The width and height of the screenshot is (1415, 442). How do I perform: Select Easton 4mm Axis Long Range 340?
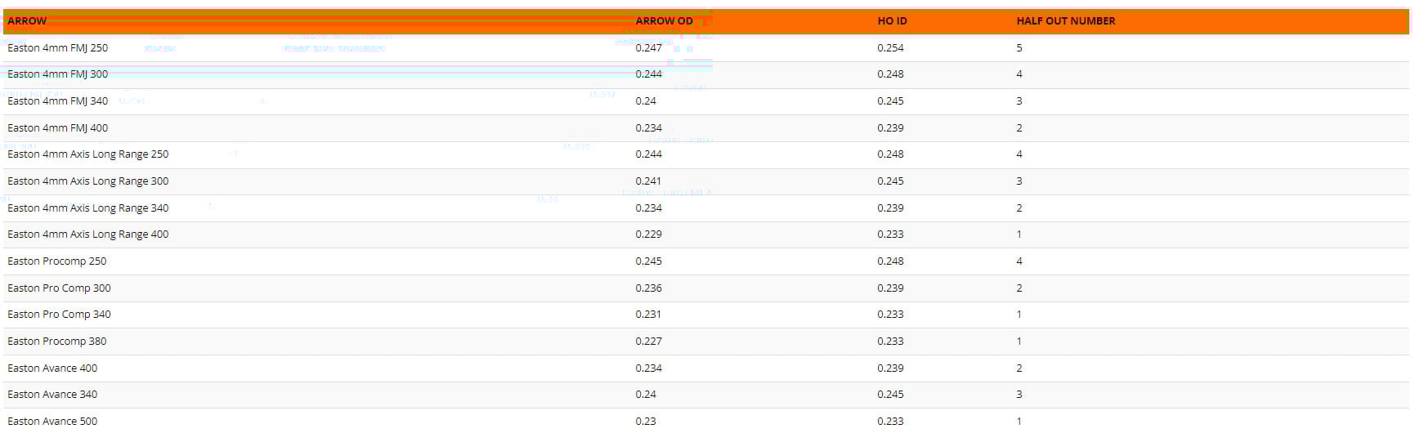pyautogui.click(x=87, y=208)
